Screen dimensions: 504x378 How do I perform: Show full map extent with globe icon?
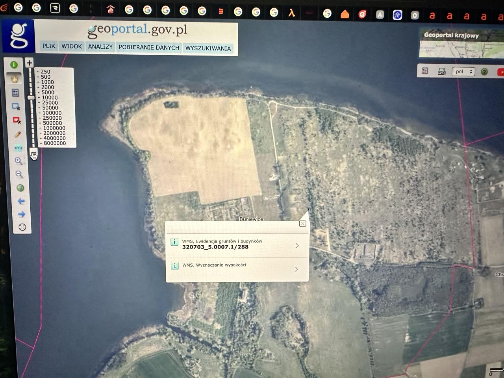pos(20,188)
